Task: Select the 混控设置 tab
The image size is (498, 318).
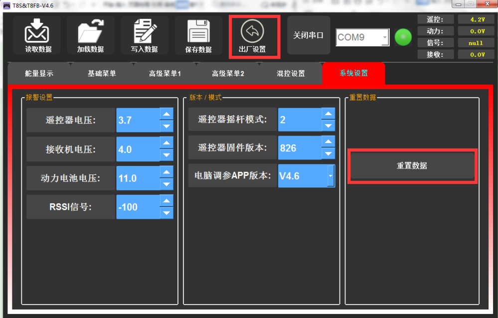Action: tap(291, 73)
